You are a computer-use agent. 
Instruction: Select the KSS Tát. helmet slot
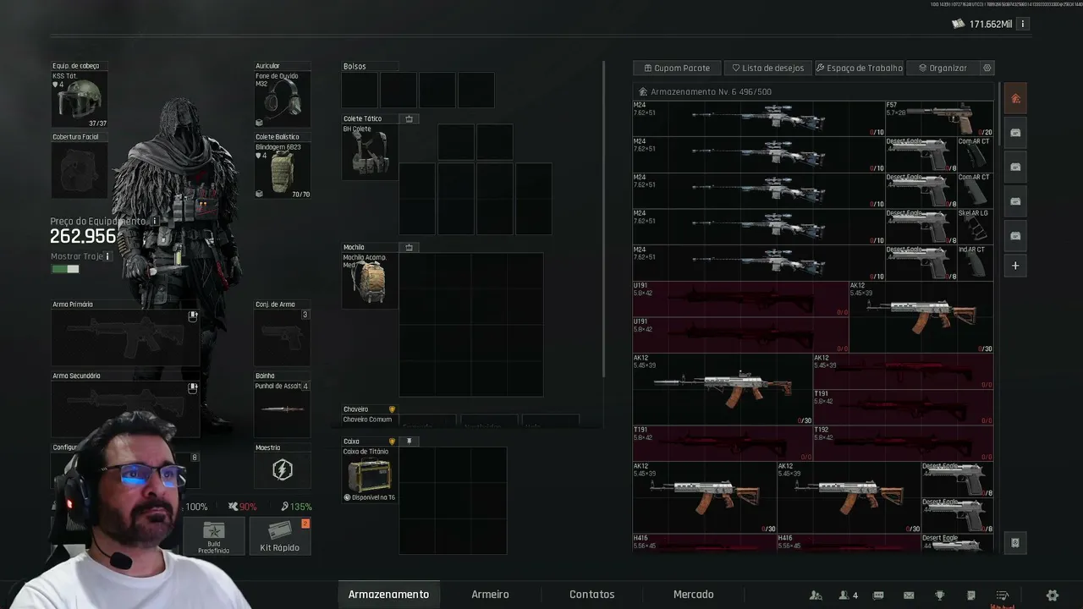point(80,100)
